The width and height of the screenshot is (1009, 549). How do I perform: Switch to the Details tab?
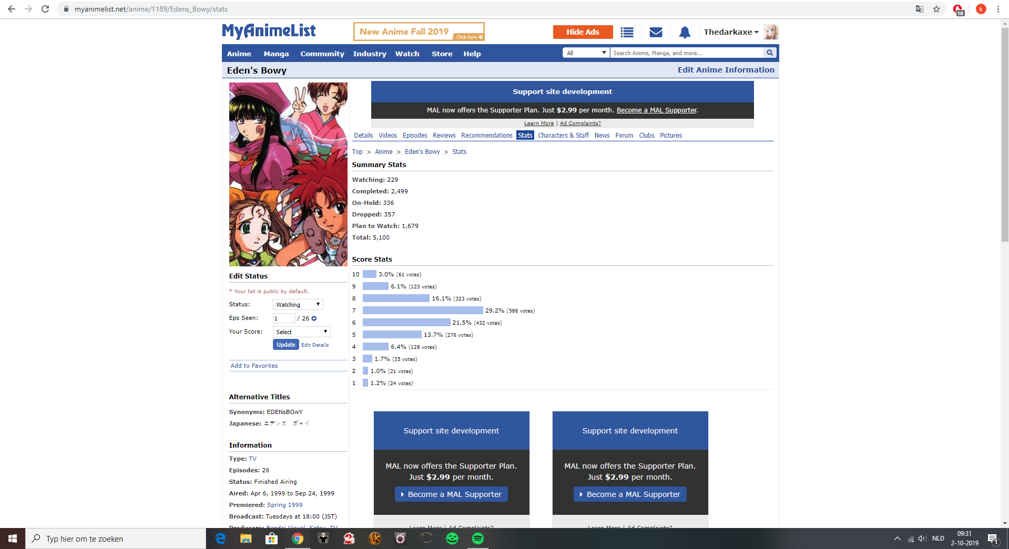(x=363, y=136)
